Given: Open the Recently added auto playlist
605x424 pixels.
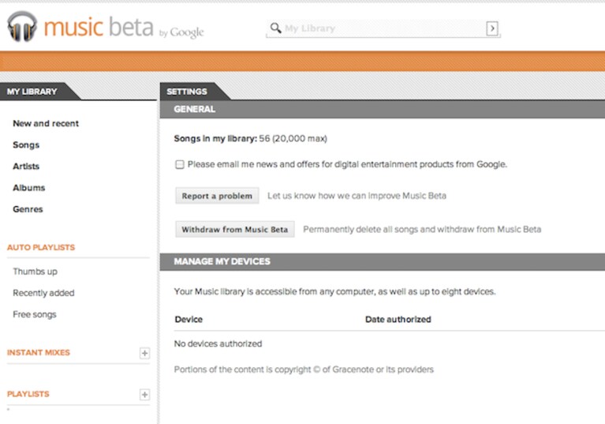Looking at the screenshot, I should pyautogui.click(x=43, y=293).
